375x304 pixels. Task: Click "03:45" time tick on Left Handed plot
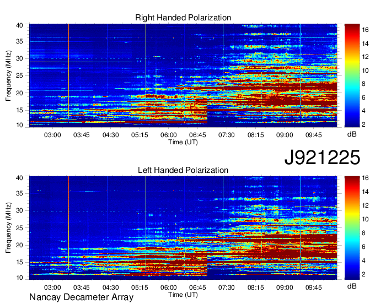81,287
